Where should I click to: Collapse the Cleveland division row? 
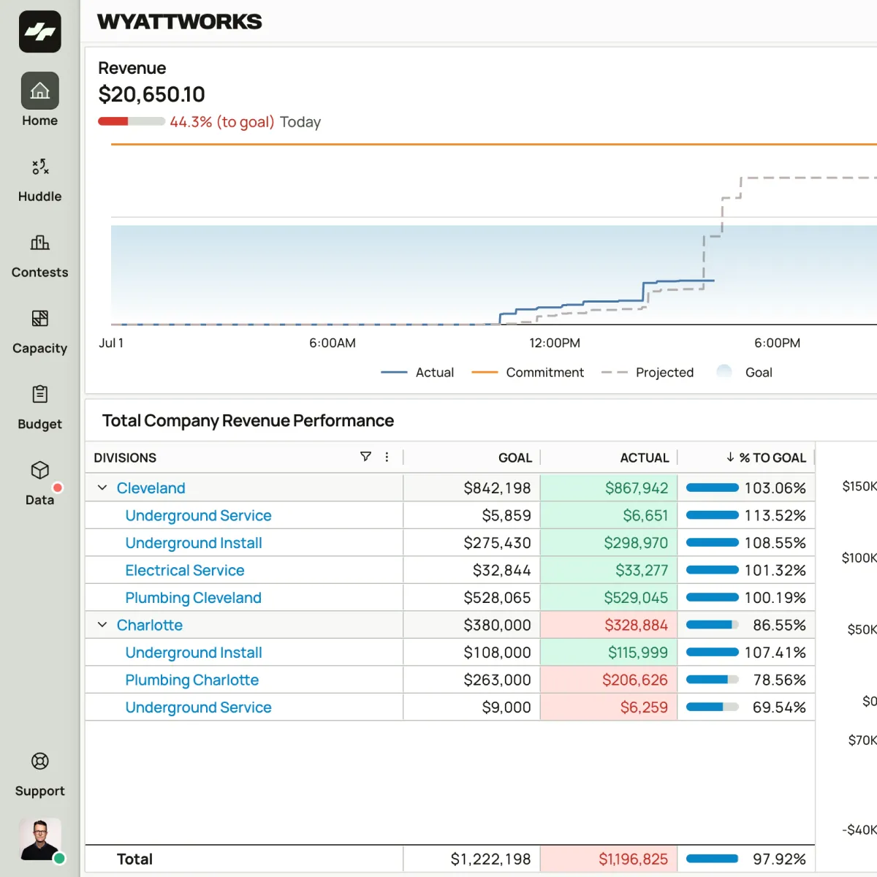pos(102,487)
